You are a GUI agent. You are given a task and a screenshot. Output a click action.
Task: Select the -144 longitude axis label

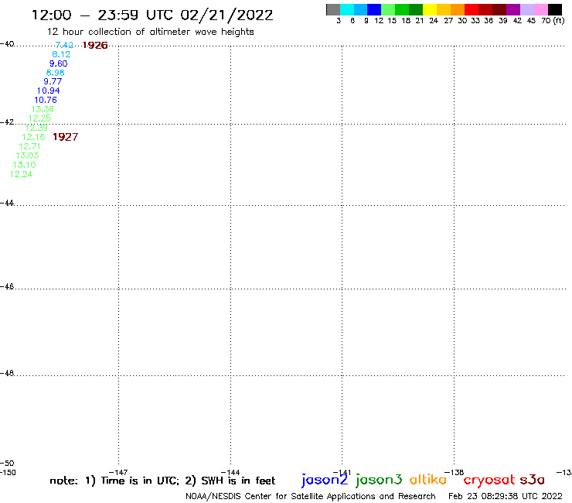coord(230,472)
